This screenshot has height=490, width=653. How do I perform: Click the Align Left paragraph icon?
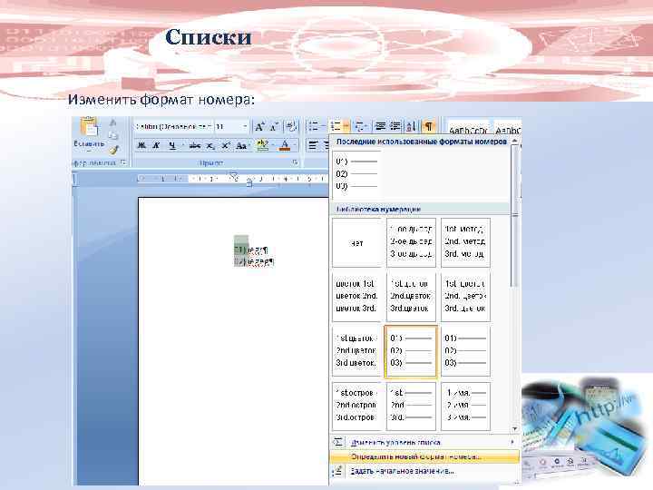point(313,145)
